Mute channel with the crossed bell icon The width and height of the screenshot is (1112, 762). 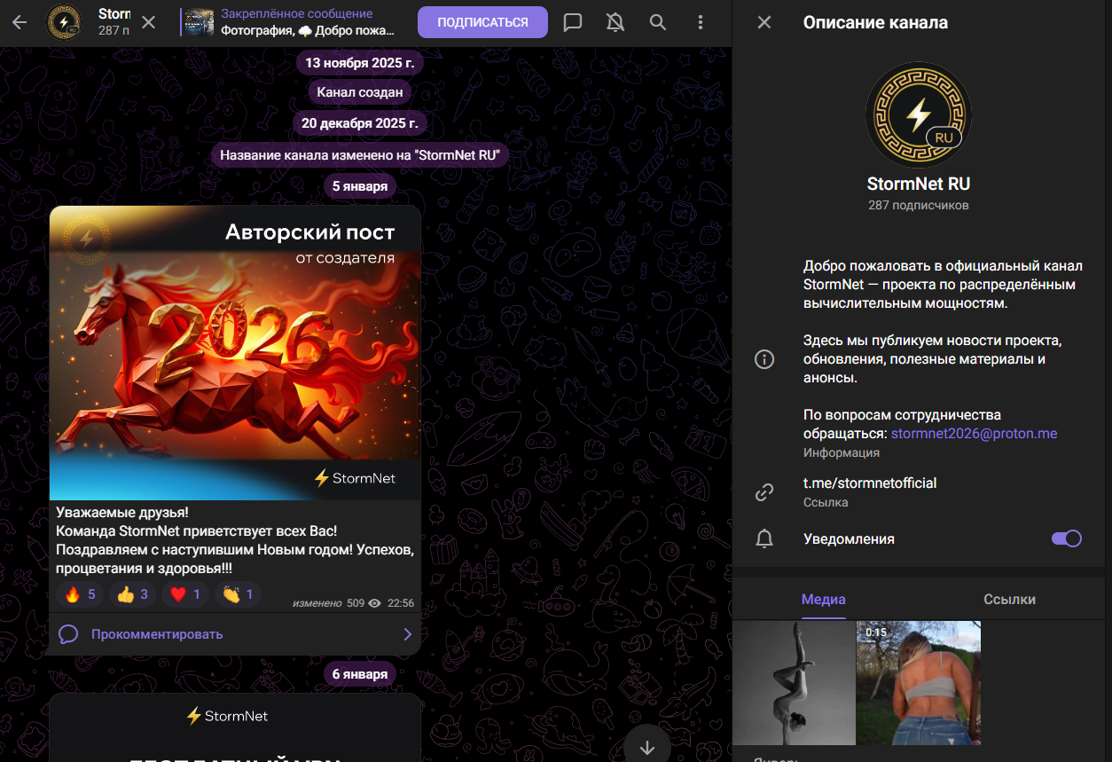[x=615, y=22]
